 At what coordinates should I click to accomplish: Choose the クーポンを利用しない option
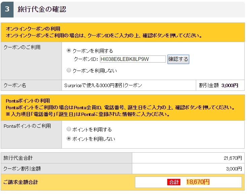click(x=69, y=71)
